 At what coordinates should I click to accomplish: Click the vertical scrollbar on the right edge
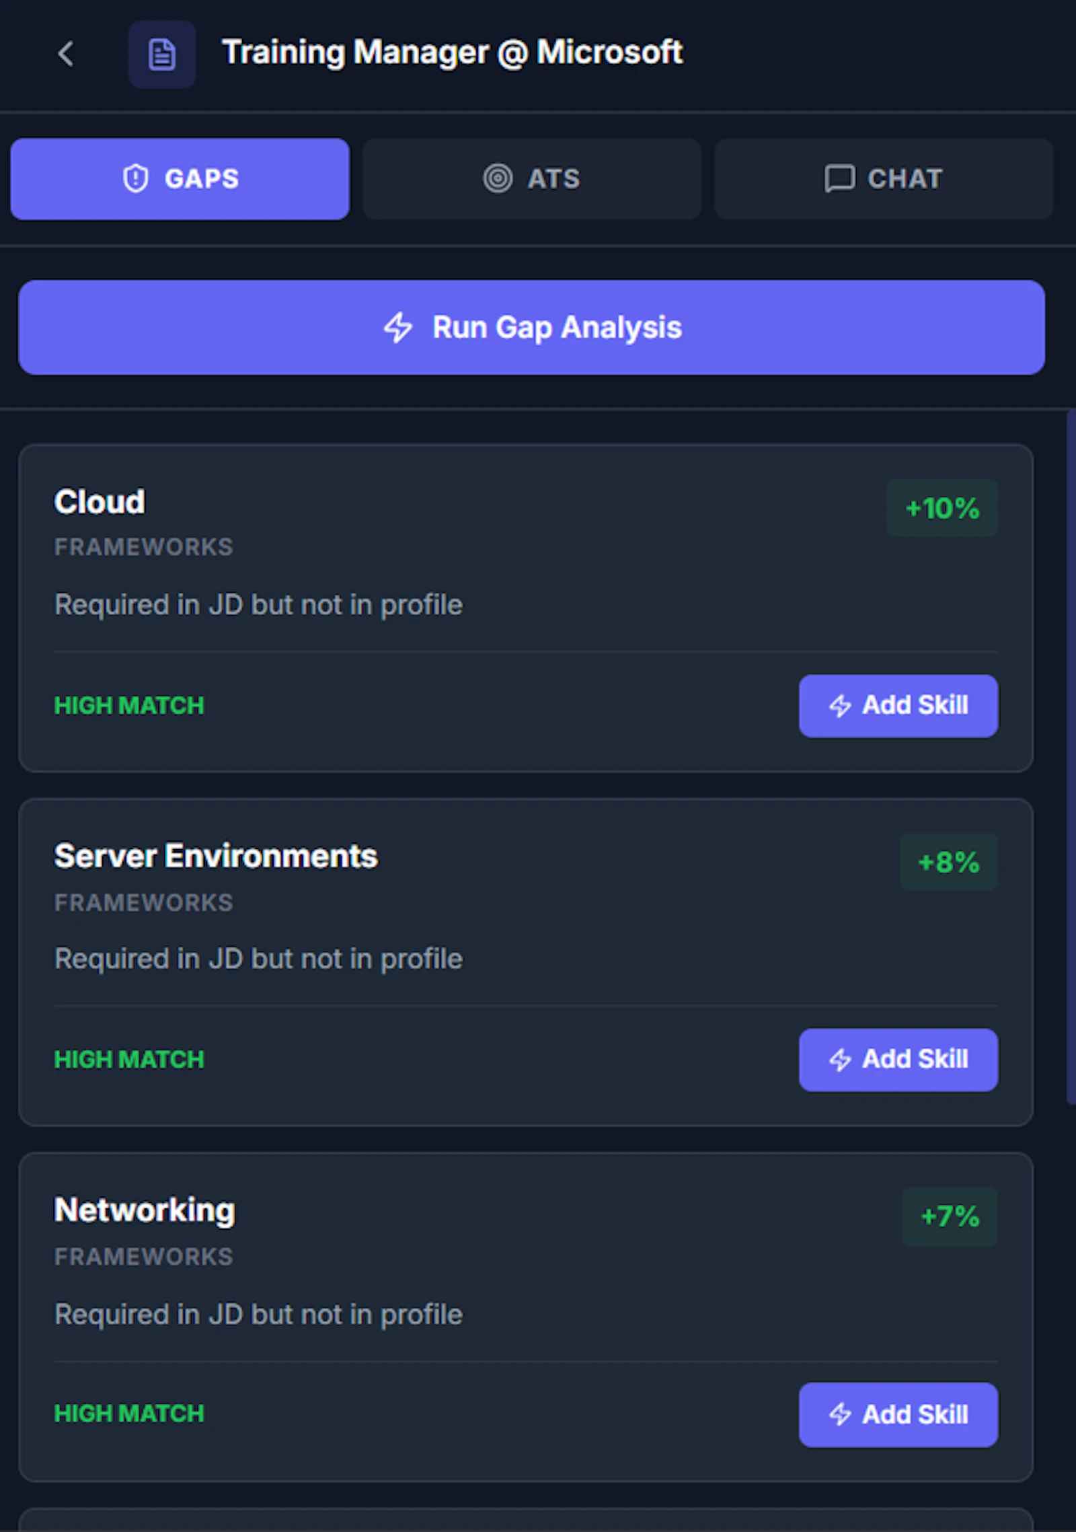[x=1071, y=757]
